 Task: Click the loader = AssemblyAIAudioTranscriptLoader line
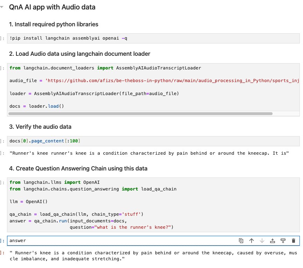[94, 94]
